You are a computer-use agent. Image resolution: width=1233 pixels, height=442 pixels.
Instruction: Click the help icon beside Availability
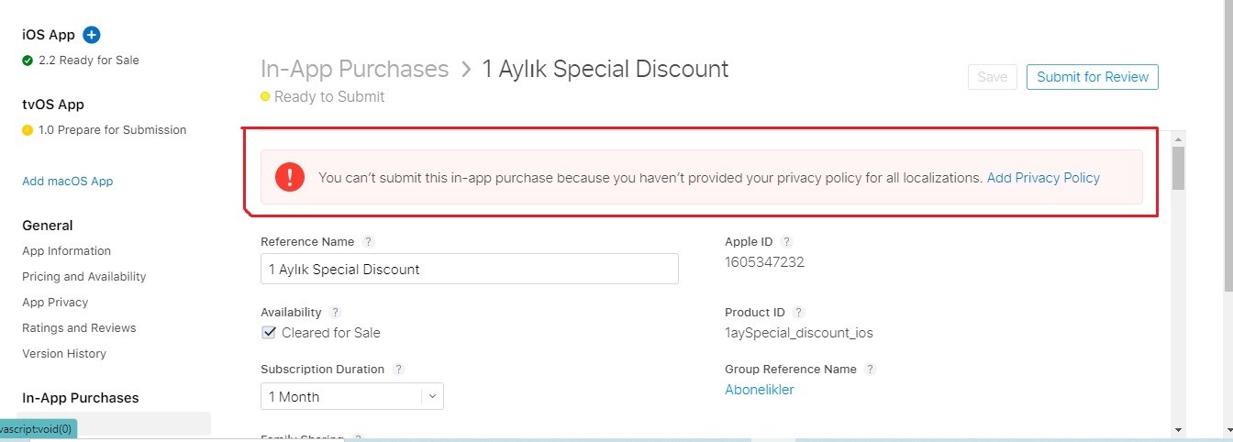pos(335,313)
